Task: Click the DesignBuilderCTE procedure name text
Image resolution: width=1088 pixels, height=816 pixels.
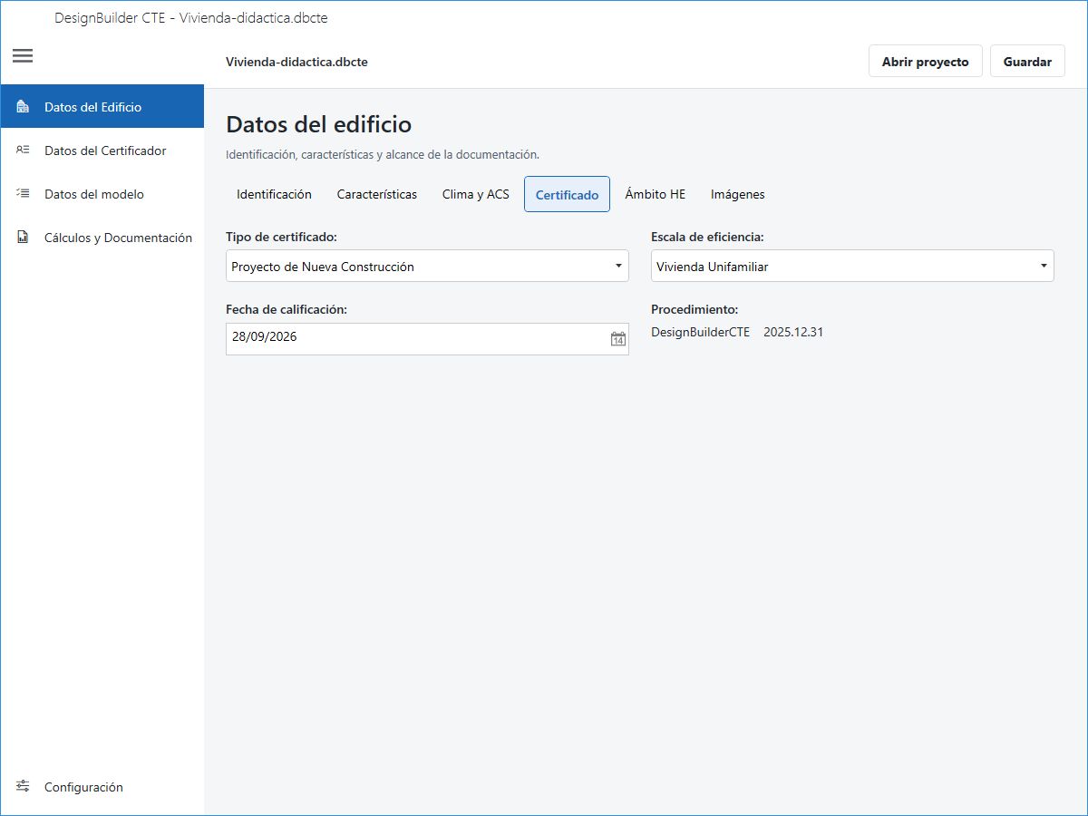Action: 701,332
